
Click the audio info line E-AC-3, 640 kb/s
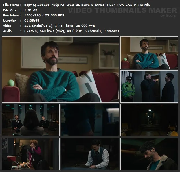(x=71, y=31)
